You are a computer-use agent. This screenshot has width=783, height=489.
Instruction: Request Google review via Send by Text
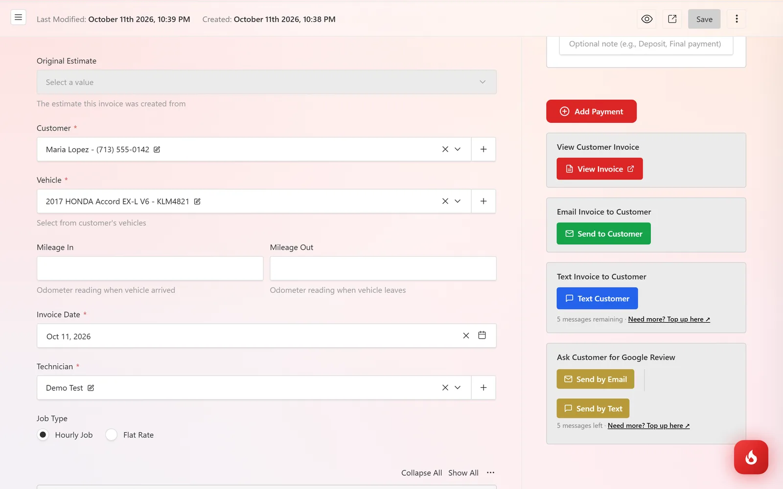tap(593, 408)
